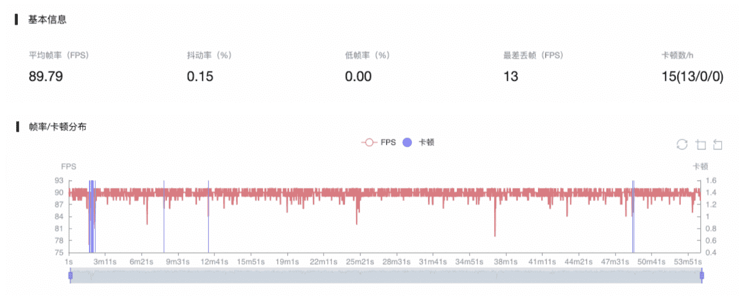Grab the left handle of the zoom slider

point(70,275)
